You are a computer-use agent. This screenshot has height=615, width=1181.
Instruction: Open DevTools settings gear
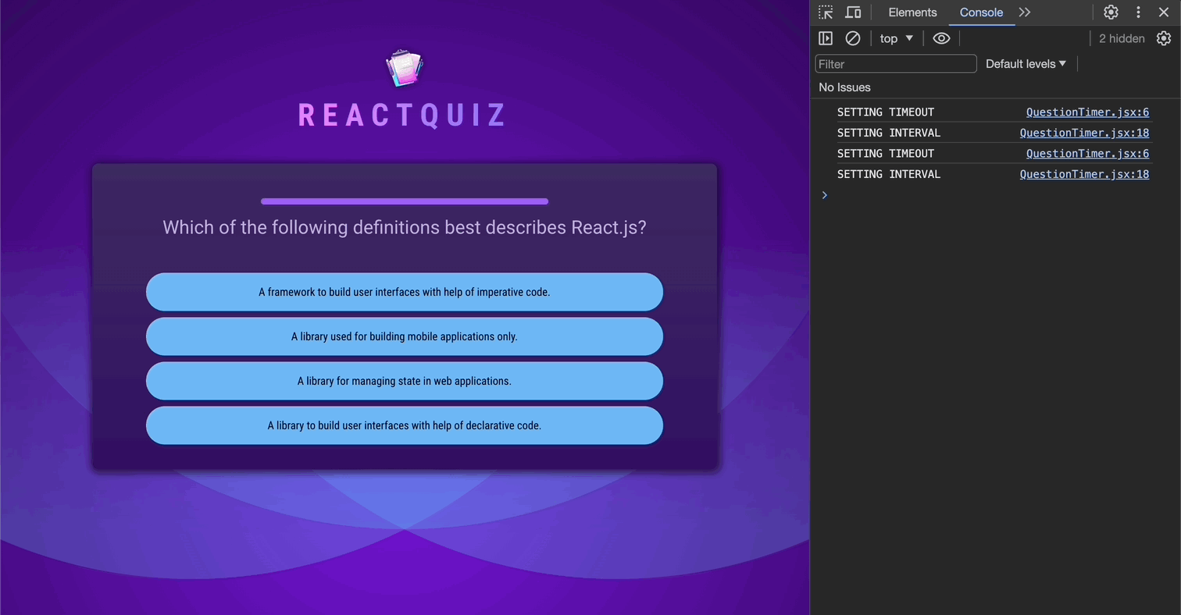point(1111,12)
